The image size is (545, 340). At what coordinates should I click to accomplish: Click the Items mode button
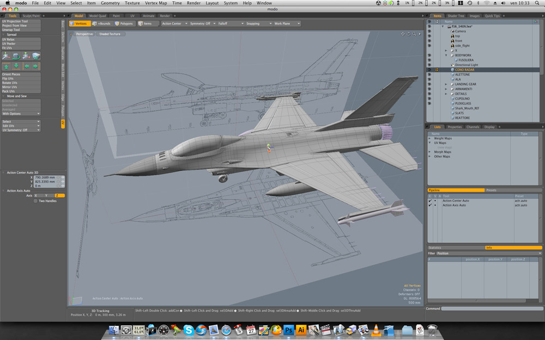[145, 24]
